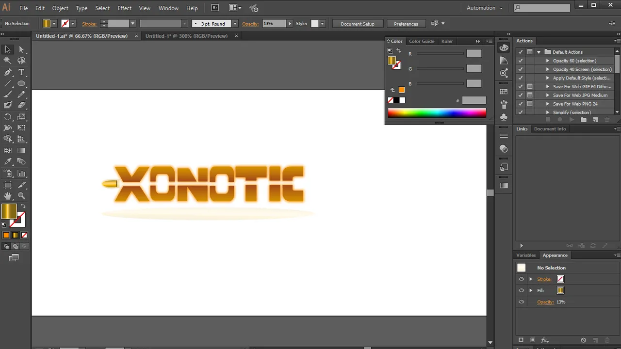The width and height of the screenshot is (621, 349).
Task: Expand the Opacity 60 (selection) action
Action: (548, 61)
